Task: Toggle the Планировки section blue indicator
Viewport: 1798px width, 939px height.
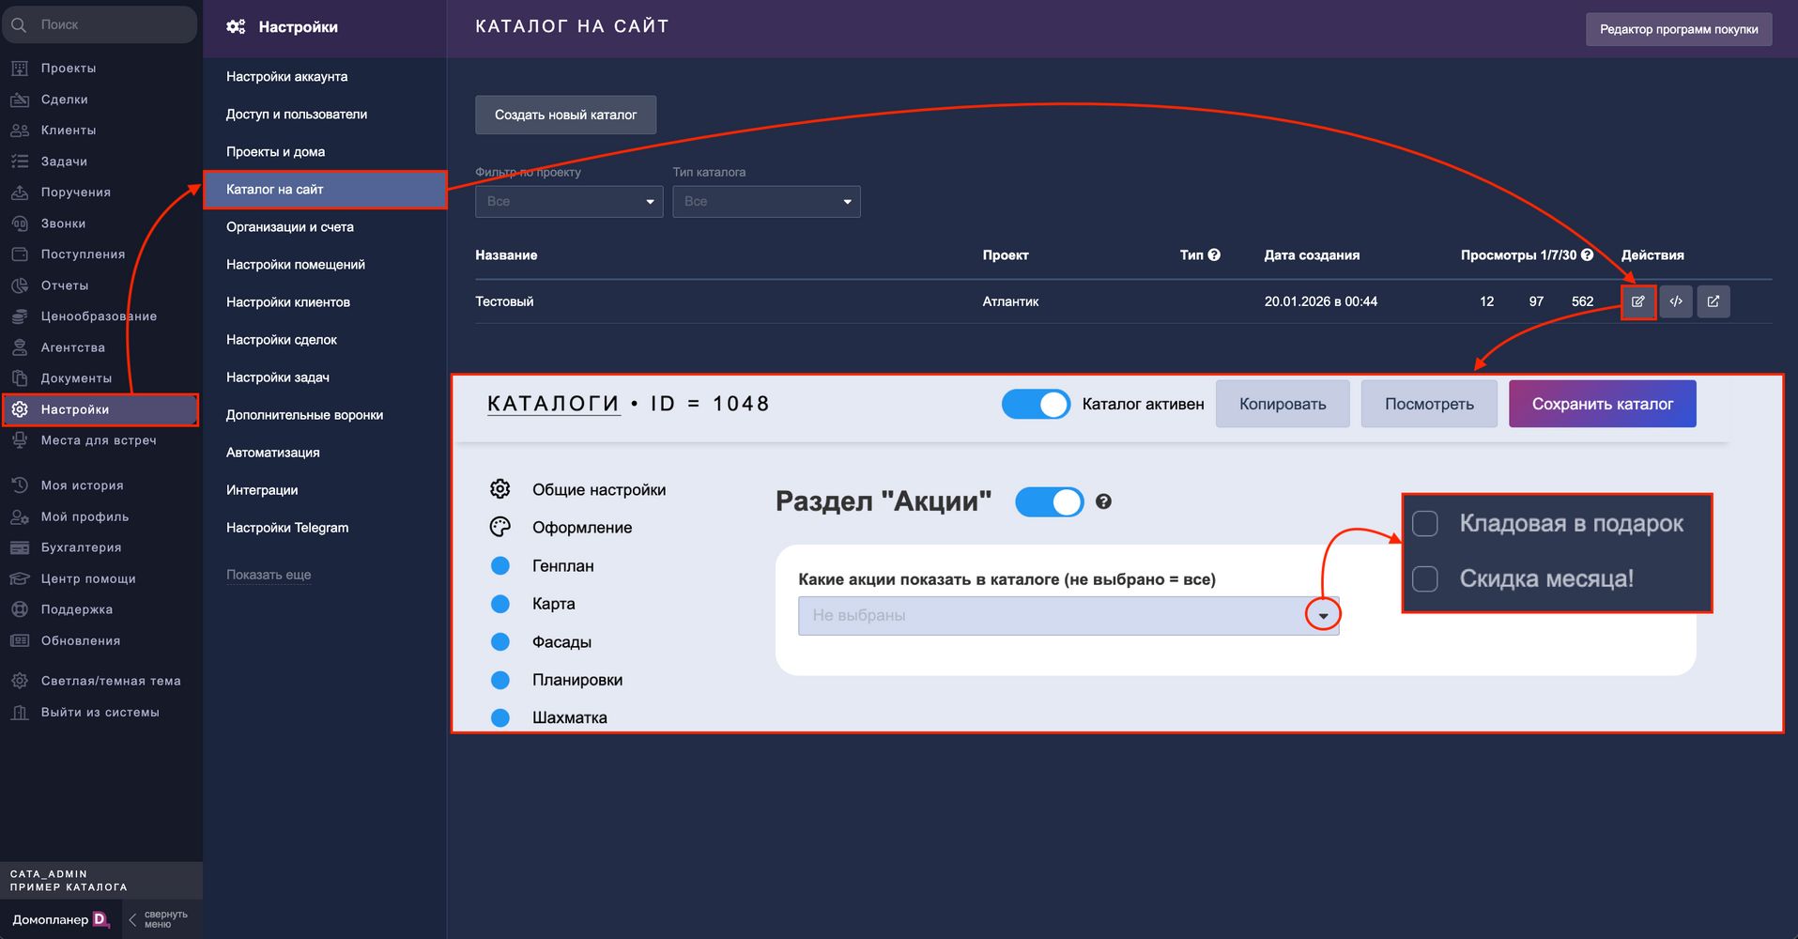Action: click(500, 680)
